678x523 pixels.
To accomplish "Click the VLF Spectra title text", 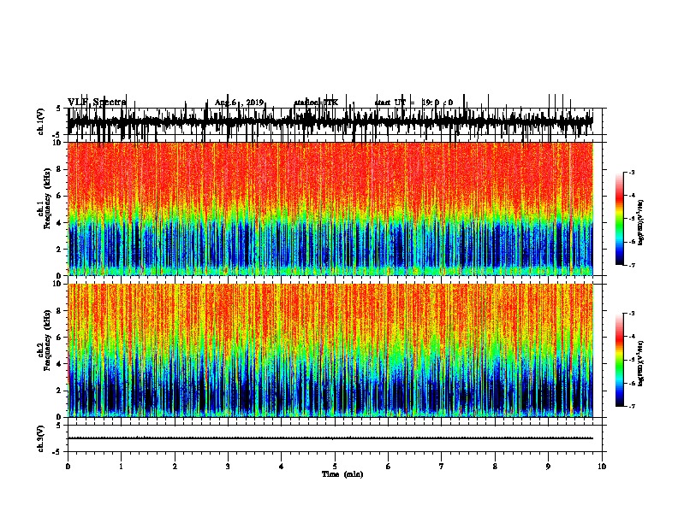I will pyautogui.click(x=97, y=103).
